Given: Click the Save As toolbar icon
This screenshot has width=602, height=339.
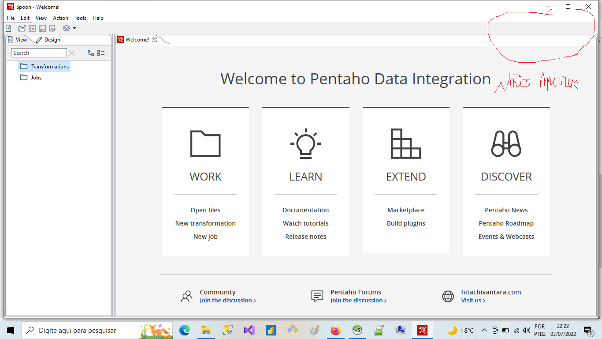Looking at the screenshot, I should (x=52, y=28).
